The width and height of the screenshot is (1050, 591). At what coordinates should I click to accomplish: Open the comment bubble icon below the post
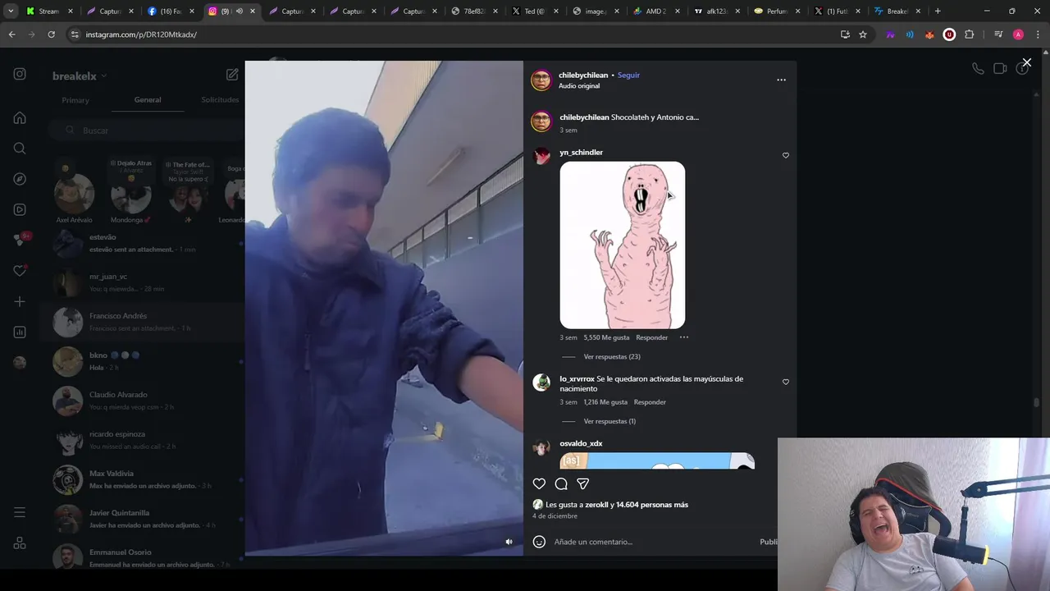[561, 483]
